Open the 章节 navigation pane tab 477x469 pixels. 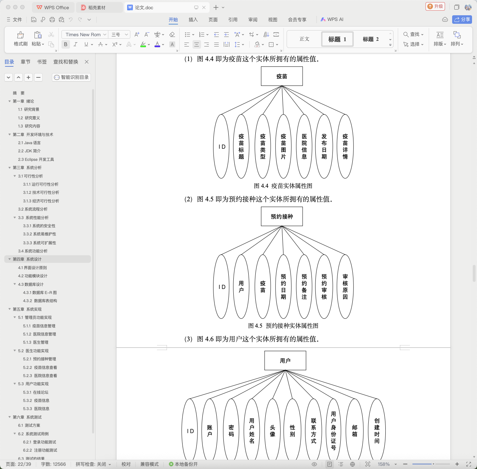pos(26,62)
